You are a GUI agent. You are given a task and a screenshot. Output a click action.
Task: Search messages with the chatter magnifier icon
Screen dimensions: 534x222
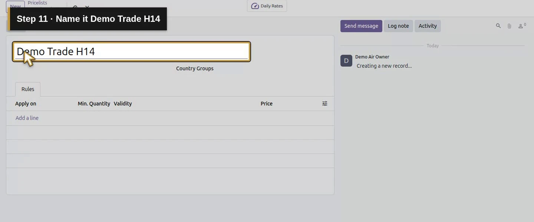(x=498, y=26)
